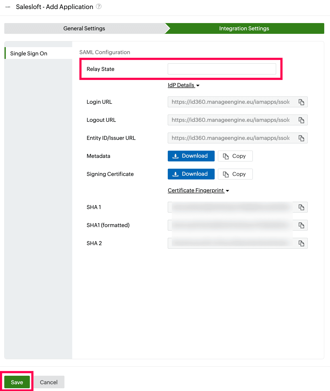
Task: Copy the SHA1 (formatted) fingerprint
Action: (x=301, y=225)
